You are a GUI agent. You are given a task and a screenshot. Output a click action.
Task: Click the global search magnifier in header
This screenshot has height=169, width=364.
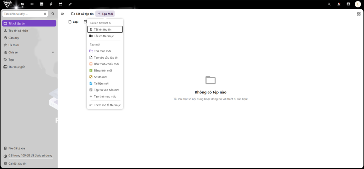(x=329, y=4)
